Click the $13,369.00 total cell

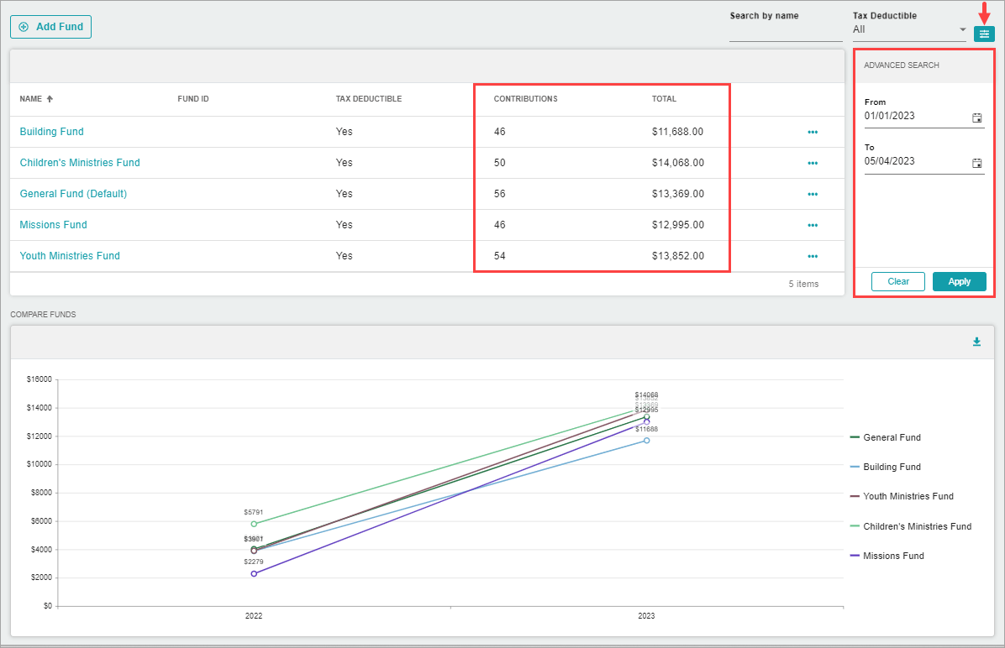pos(678,194)
